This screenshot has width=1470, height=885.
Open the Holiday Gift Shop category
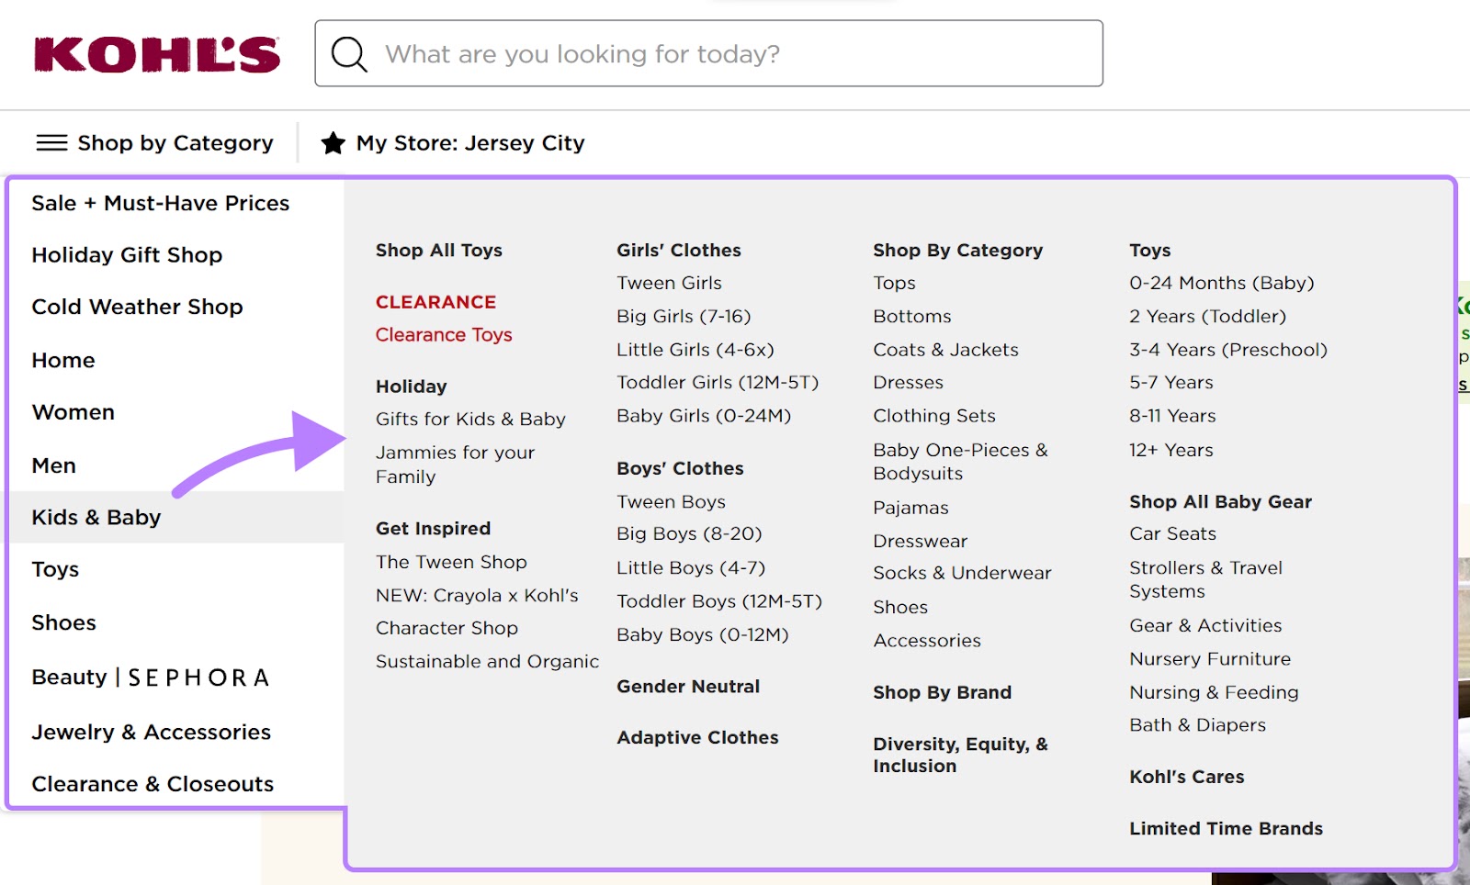pyautogui.click(x=127, y=254)
